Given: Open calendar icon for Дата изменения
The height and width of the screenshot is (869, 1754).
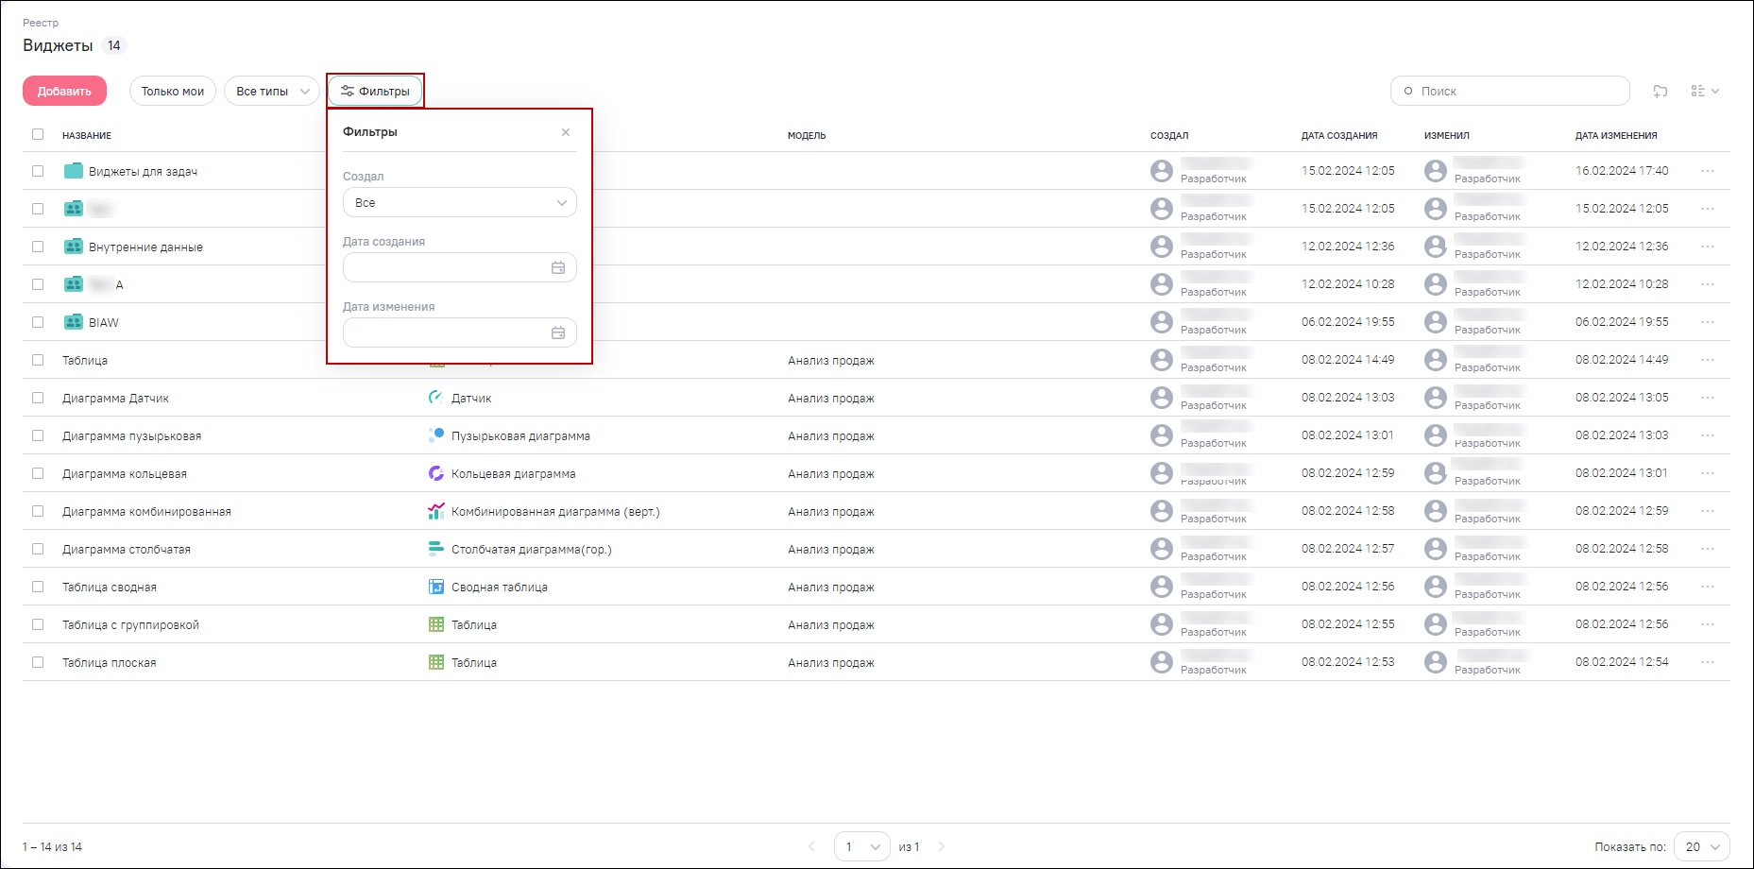Looking at the screenshot, I should [558, 332].
